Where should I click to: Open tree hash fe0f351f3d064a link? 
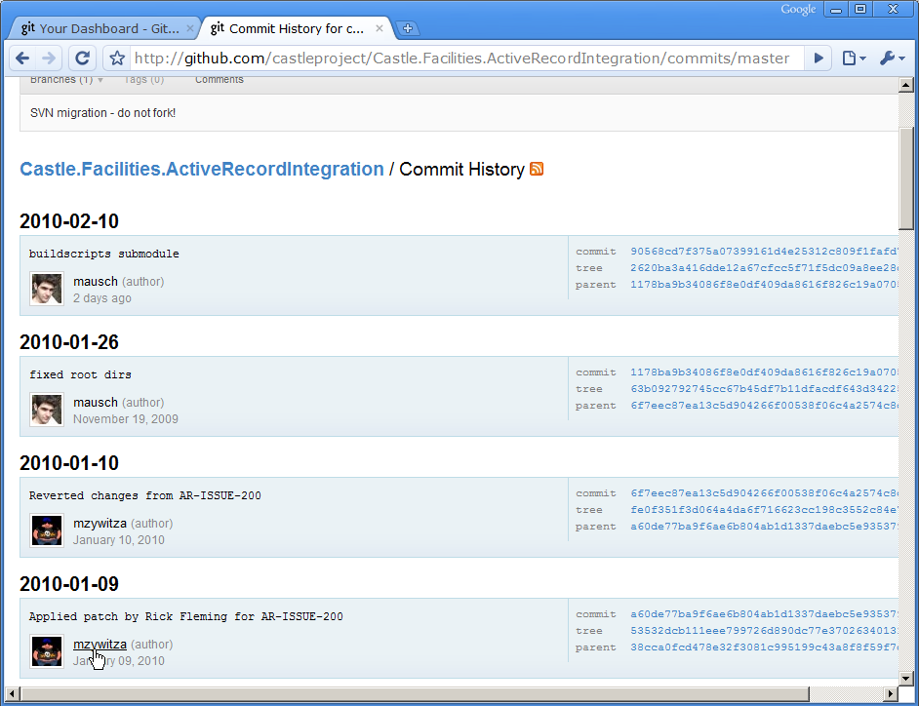tap(764, 510)
